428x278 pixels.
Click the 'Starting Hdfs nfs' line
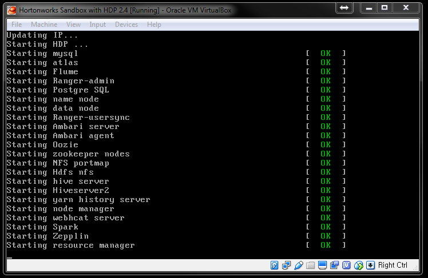click(x=50, y=172)
